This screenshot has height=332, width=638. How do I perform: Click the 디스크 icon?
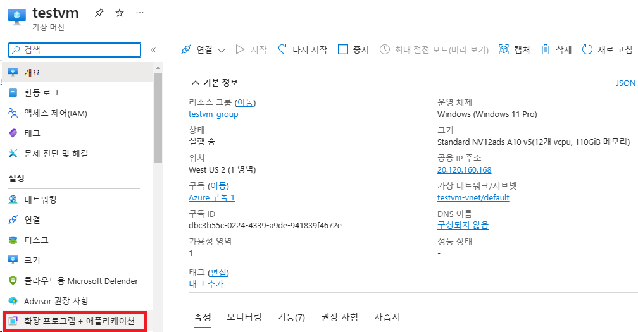coord(13,240)
